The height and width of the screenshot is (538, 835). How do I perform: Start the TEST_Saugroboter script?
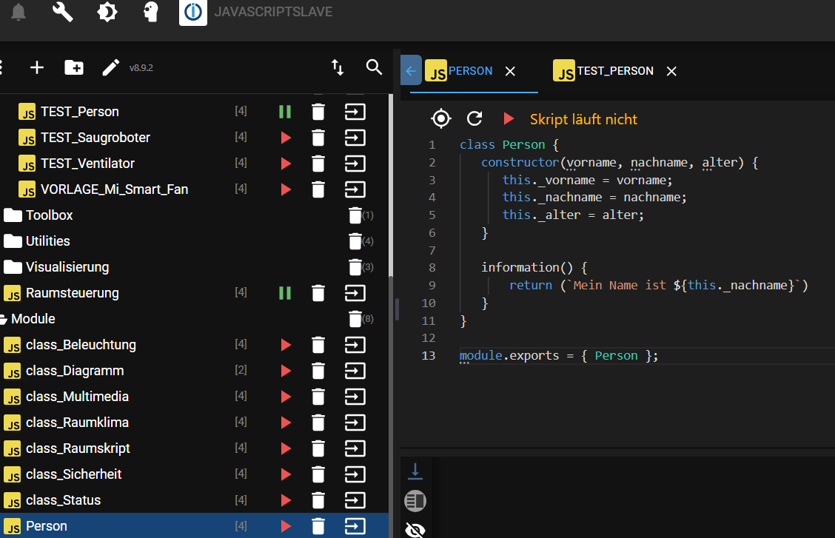285,138
